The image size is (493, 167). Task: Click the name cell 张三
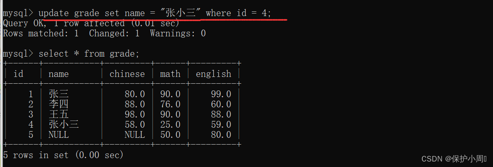58,94
